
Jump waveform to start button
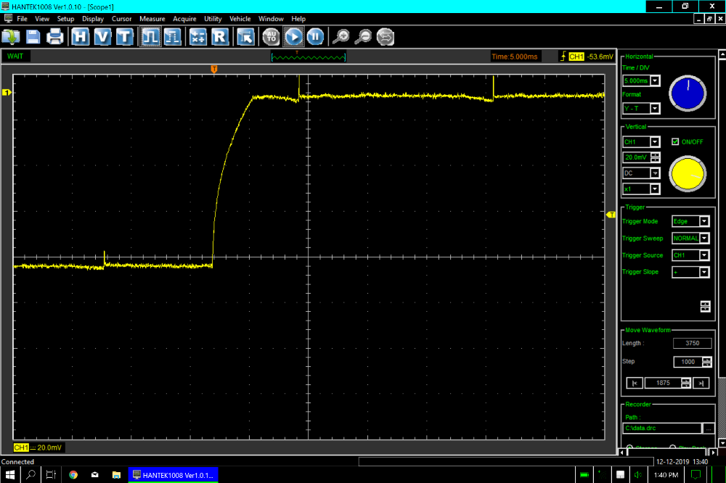point(634,383)
